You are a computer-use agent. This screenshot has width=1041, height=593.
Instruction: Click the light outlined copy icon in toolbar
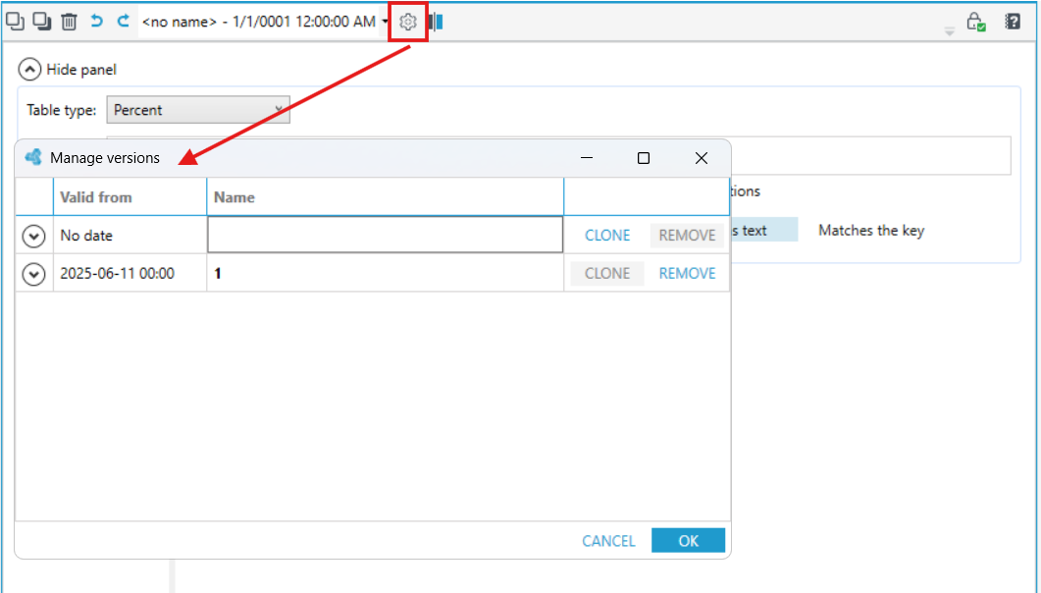pos(15,22)
